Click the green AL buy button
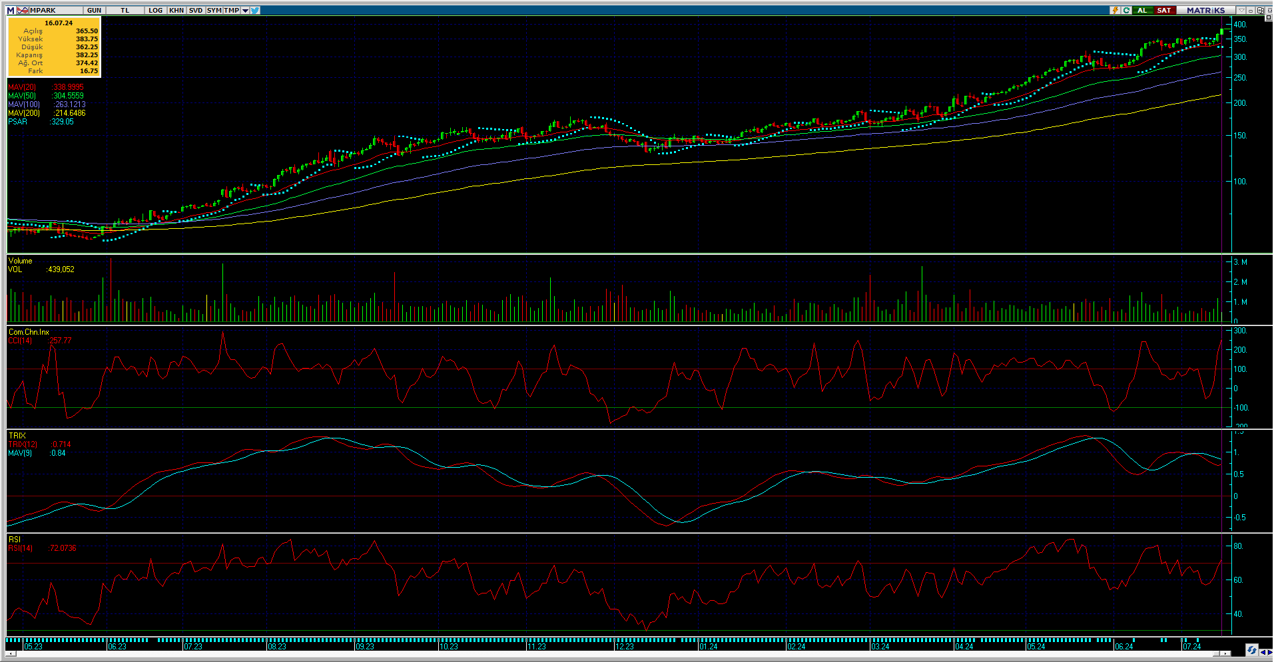Viewport: 1280px width, 662px height. click(x=1143, y=10)
